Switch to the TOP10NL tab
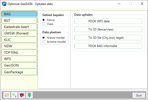Viewport: 148px width, 100px height. 19,52
